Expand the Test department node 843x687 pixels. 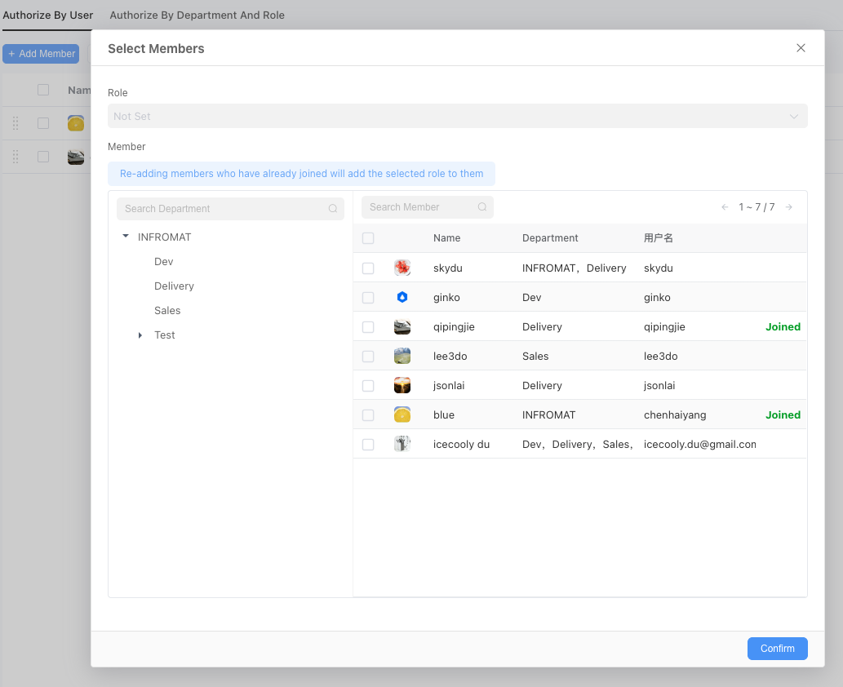[x=140, y=335]
